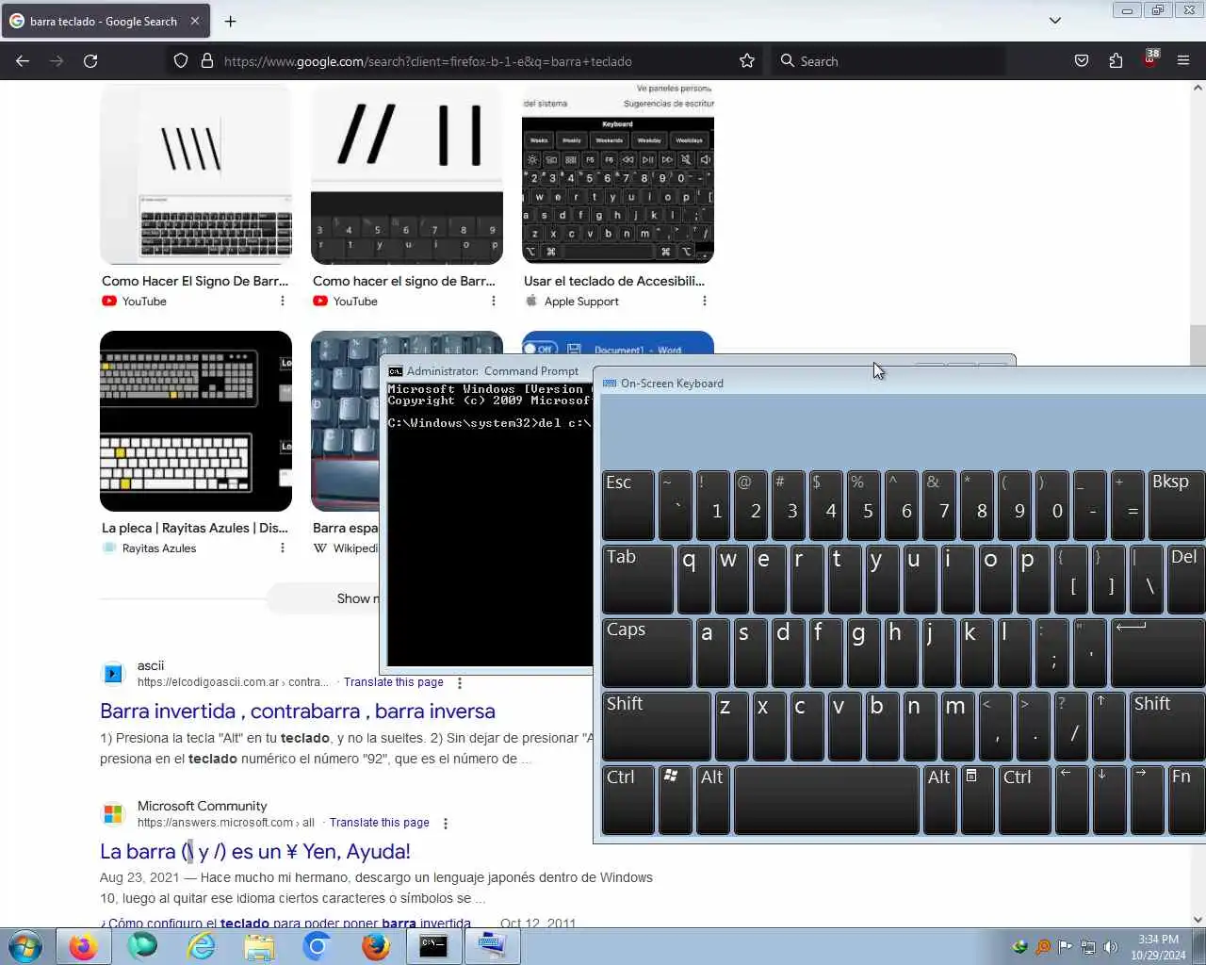The image size is (1206, 965).
Task: Open more options for Rayitas Azules result
Action: 283,548
